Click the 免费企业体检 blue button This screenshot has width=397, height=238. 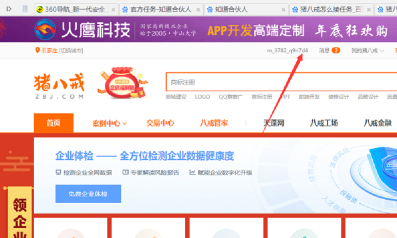click(x=88, y=194)
